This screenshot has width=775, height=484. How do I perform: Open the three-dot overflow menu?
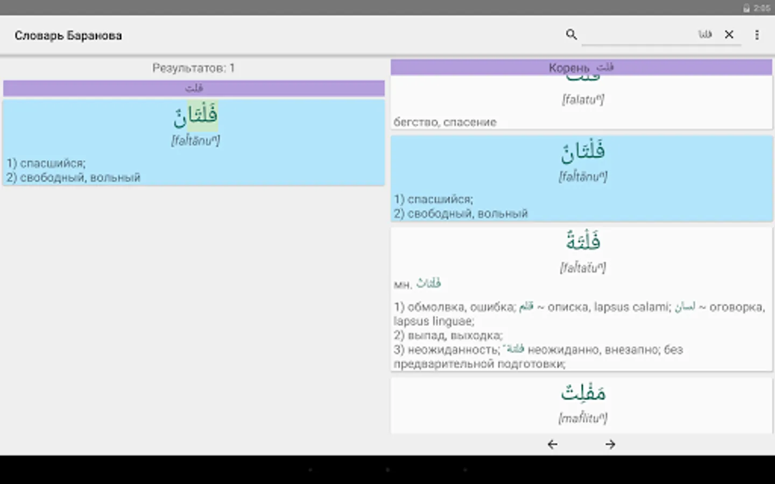(x=757, y=35)
